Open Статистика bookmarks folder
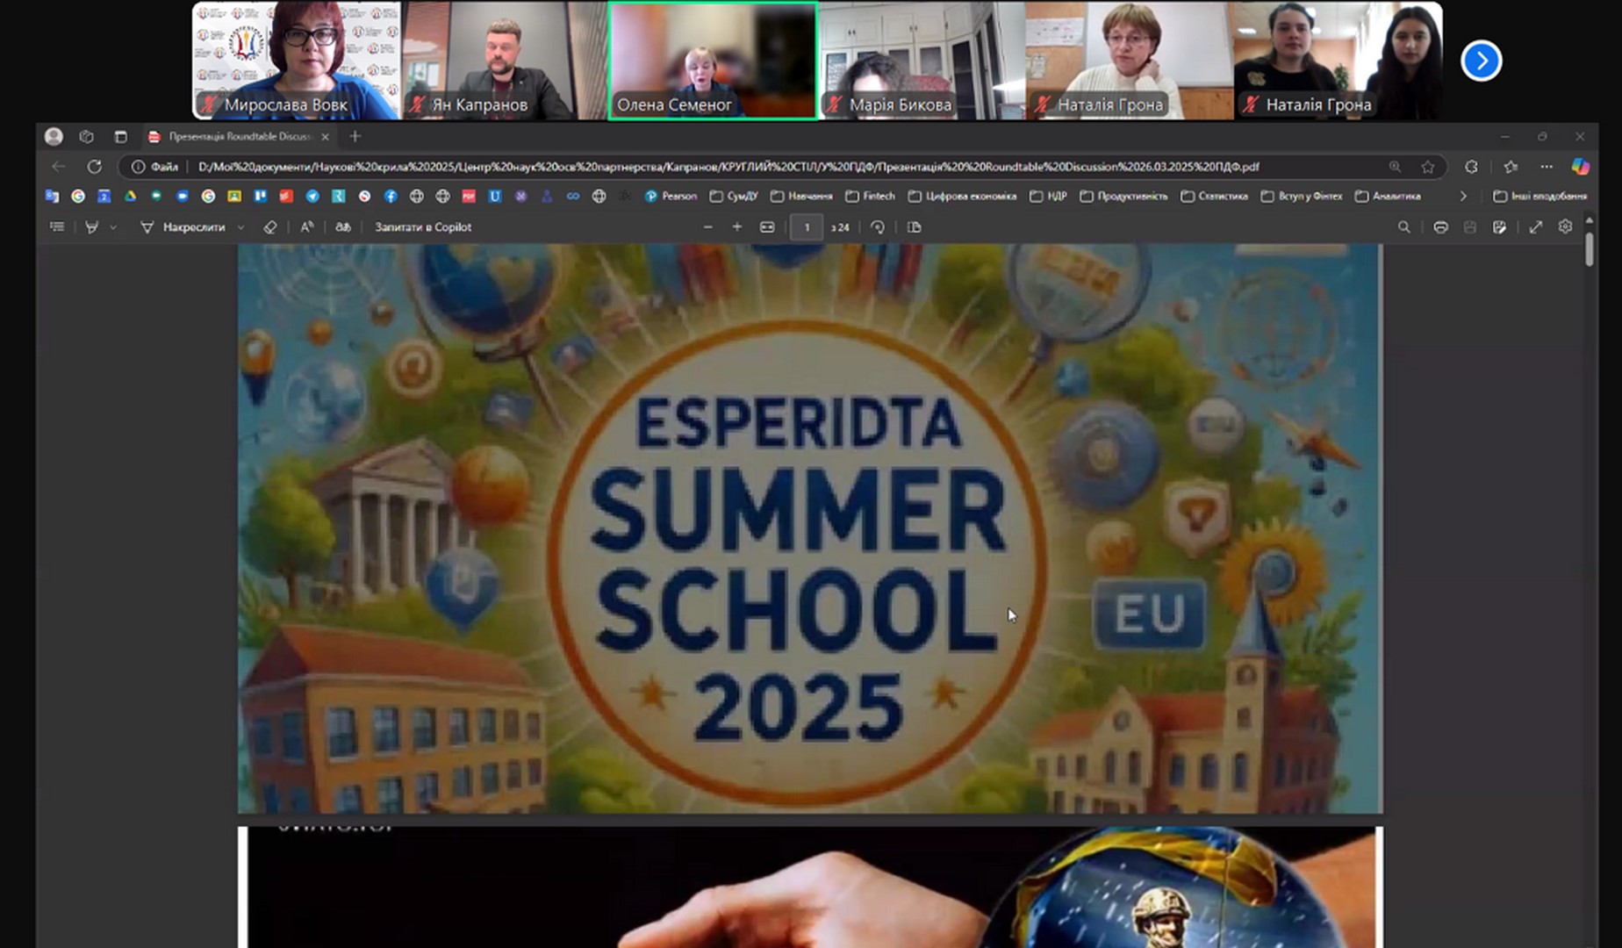Image resolution: width=1622 pixels, height=948 pixels. pos(1215,197)
